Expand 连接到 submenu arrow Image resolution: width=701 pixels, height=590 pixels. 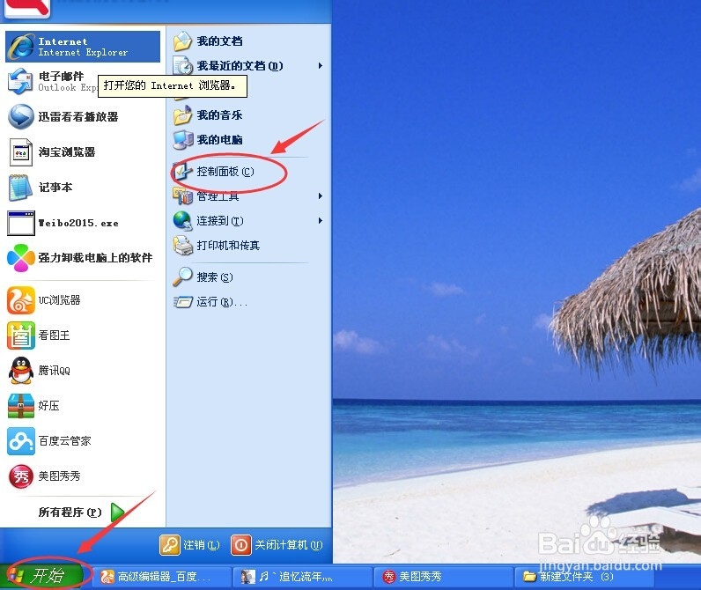pos(320,220)
